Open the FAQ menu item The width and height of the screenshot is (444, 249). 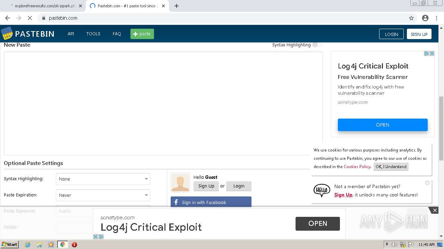117,34
